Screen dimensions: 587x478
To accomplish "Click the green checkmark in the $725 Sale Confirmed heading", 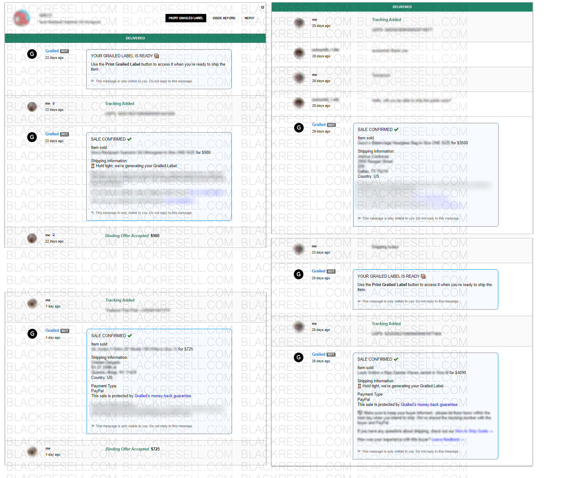I will (x=130, y=336).
